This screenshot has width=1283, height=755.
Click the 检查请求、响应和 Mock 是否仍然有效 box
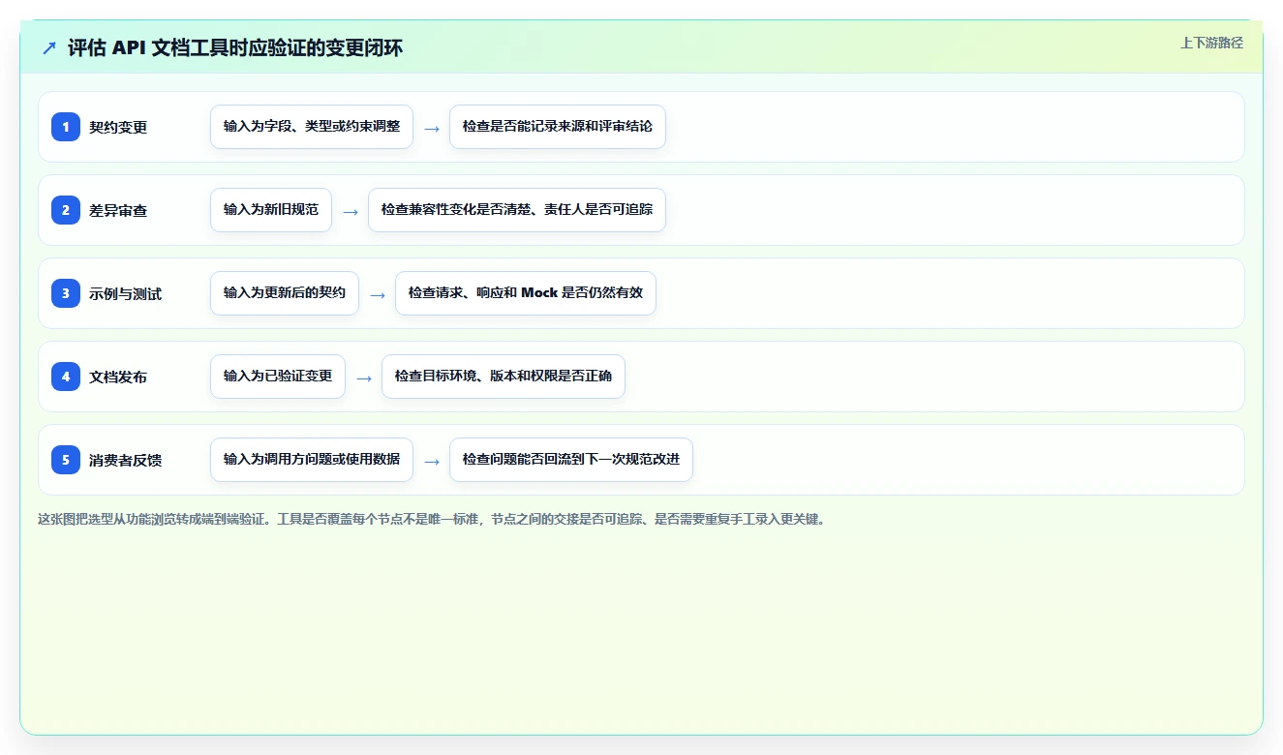pyautogui.click(x=526, y=293)
